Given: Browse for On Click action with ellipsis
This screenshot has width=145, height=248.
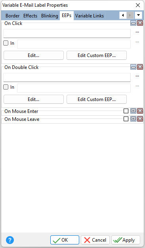Looking at the screenshot, I should pos(137,32).
